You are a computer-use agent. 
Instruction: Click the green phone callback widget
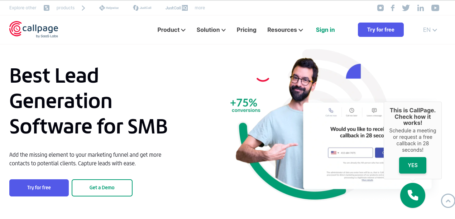[413, 195]
